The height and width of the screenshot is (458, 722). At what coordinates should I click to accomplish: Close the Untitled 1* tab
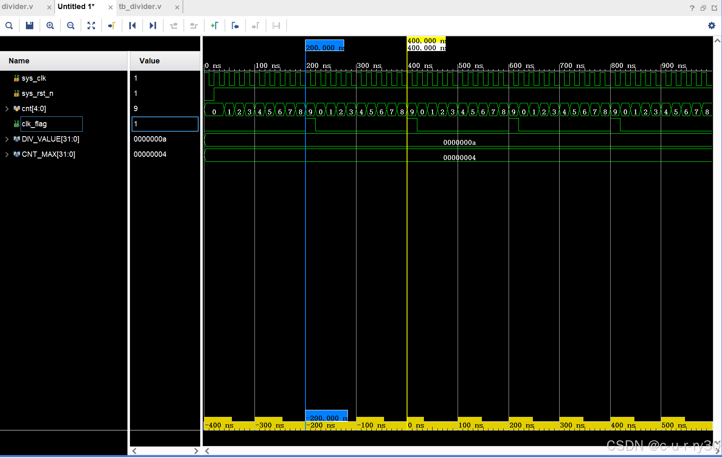coord(111,7)
